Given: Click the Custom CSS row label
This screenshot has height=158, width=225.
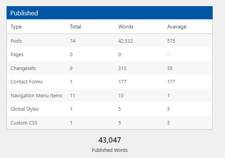Looking at the screenshot, I should (24, 123).
